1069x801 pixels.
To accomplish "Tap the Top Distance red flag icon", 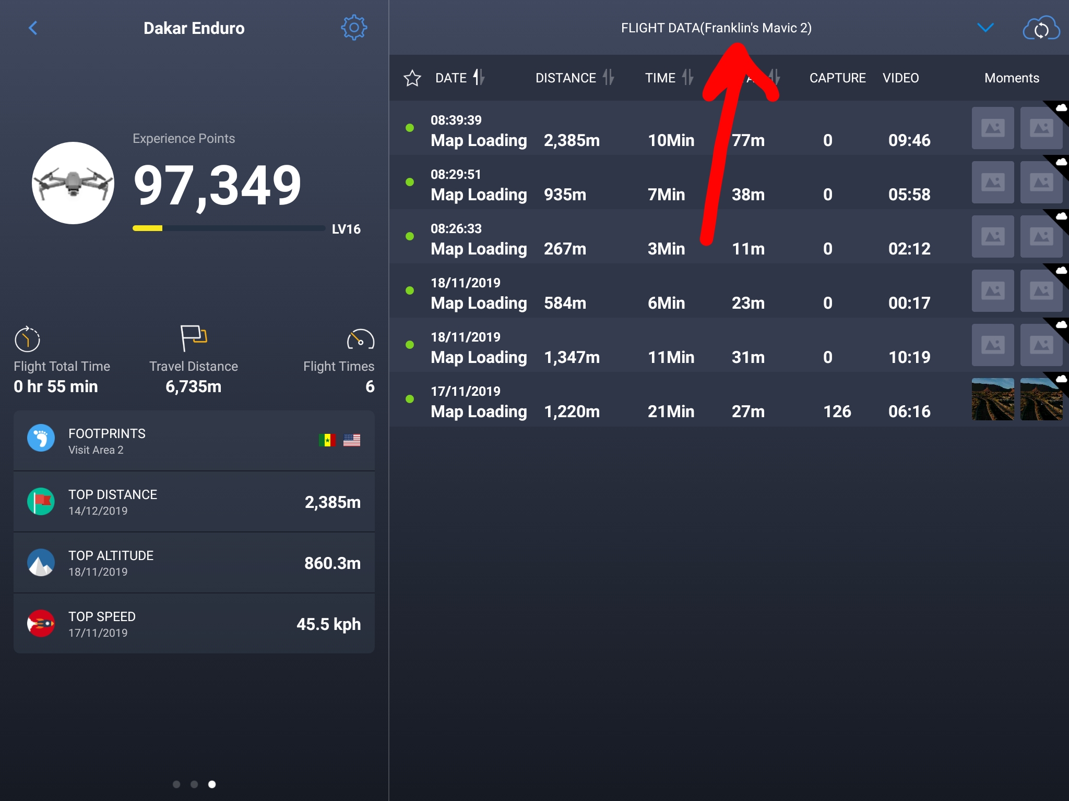I will [41, 501].
